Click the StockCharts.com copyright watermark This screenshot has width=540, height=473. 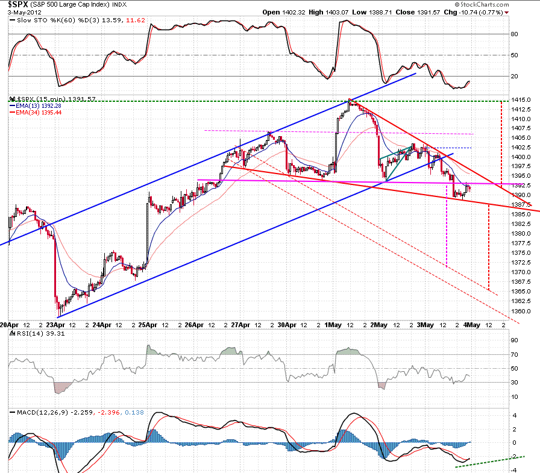coord(482,4)
